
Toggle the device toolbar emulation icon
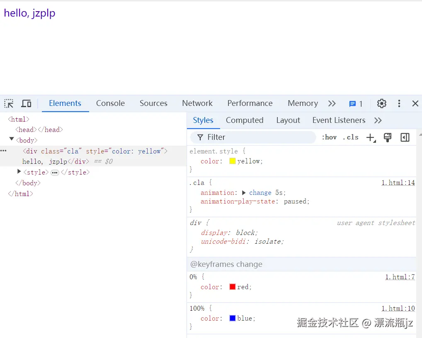click(x=26, y=103)
